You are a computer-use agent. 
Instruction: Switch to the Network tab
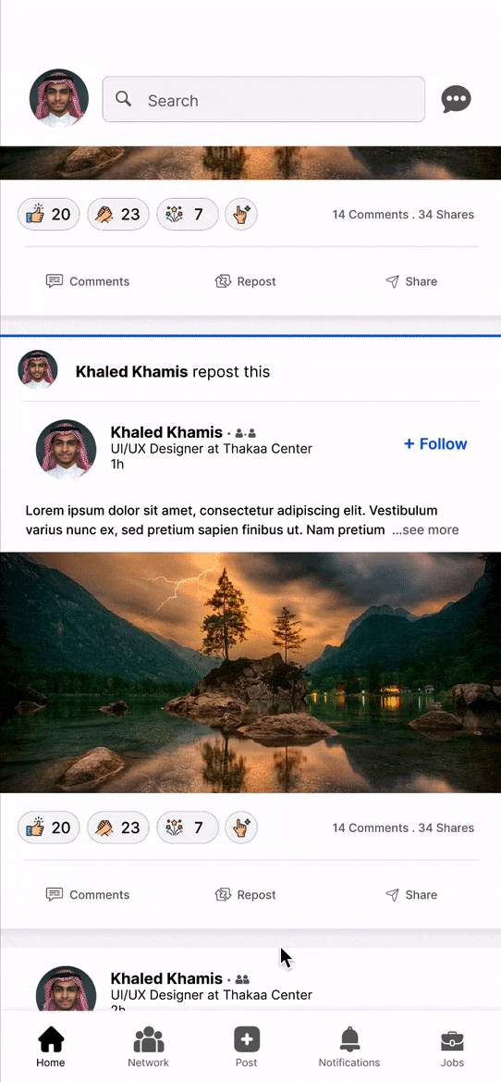148,1047
